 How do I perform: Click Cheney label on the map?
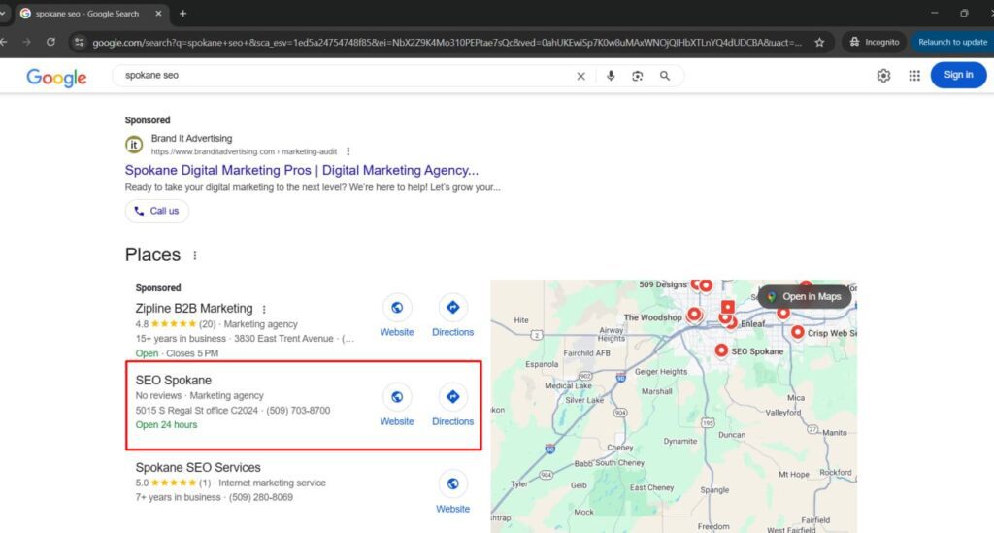(x=620, y=448)
